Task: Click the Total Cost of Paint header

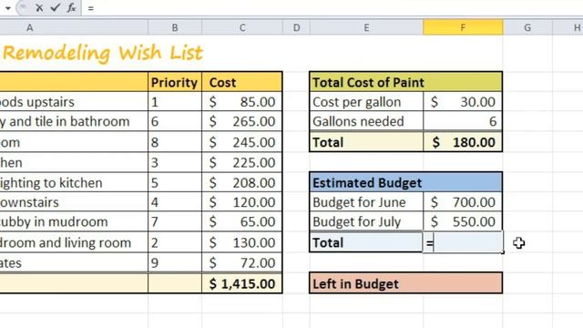Action: coord(405,82)
